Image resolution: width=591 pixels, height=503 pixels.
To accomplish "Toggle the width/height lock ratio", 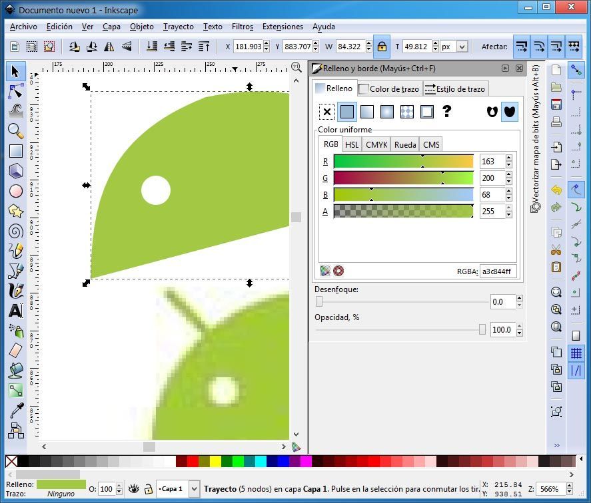I will 382,47.
